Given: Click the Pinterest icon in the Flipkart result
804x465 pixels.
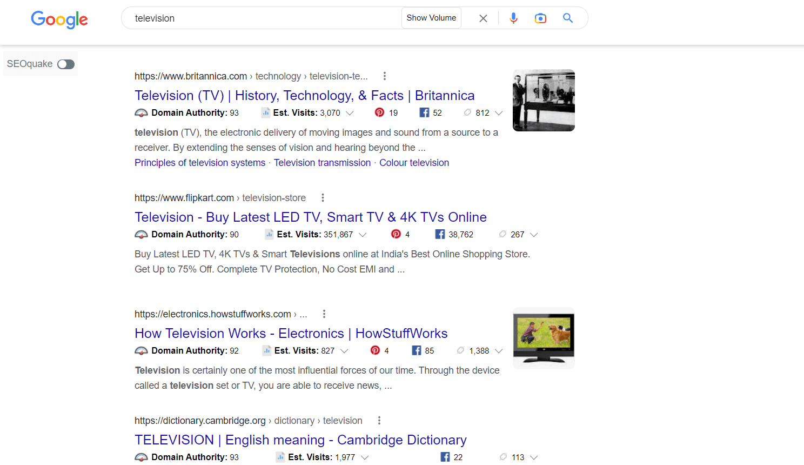Looking at the screenshot, I should (x=396, y=234).
